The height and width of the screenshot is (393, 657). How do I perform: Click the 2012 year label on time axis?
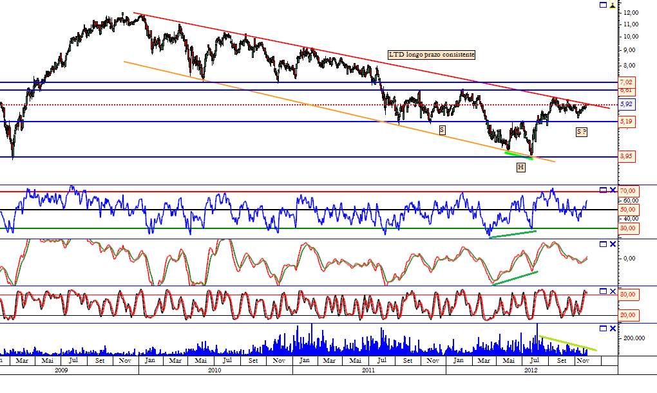(531, 370)
